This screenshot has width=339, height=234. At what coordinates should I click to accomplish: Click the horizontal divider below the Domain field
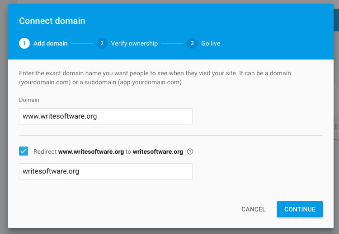pyautogui.click(x=171, y=135)
